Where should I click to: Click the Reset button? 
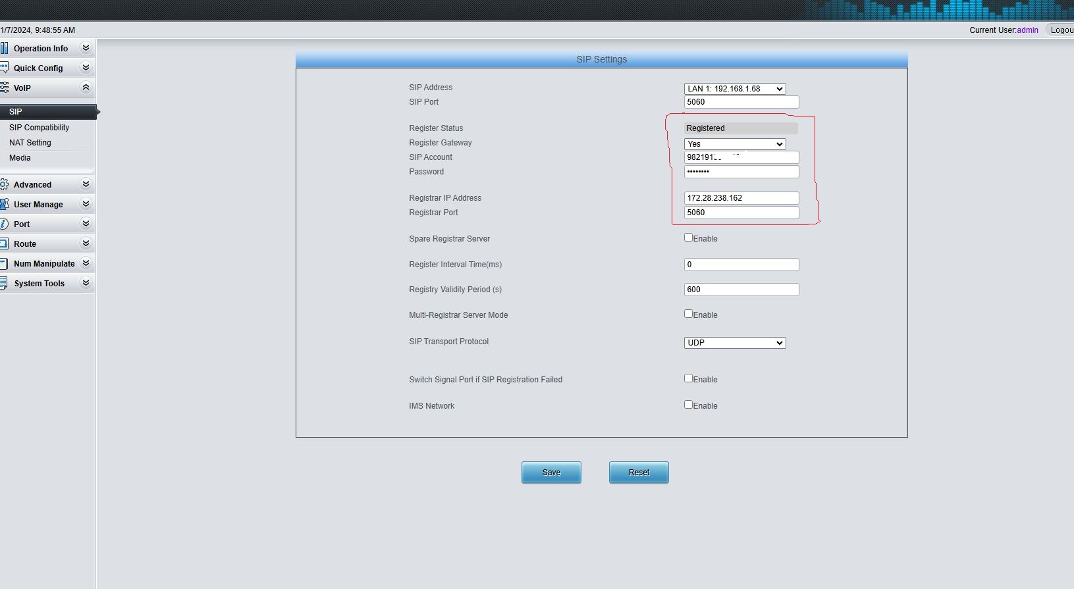[x=639, y=473]
